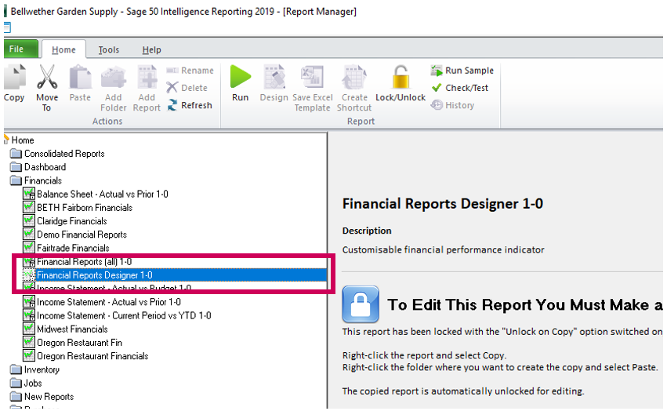Open report History
The image size is (667, 411).
click(x=452, y=105)
